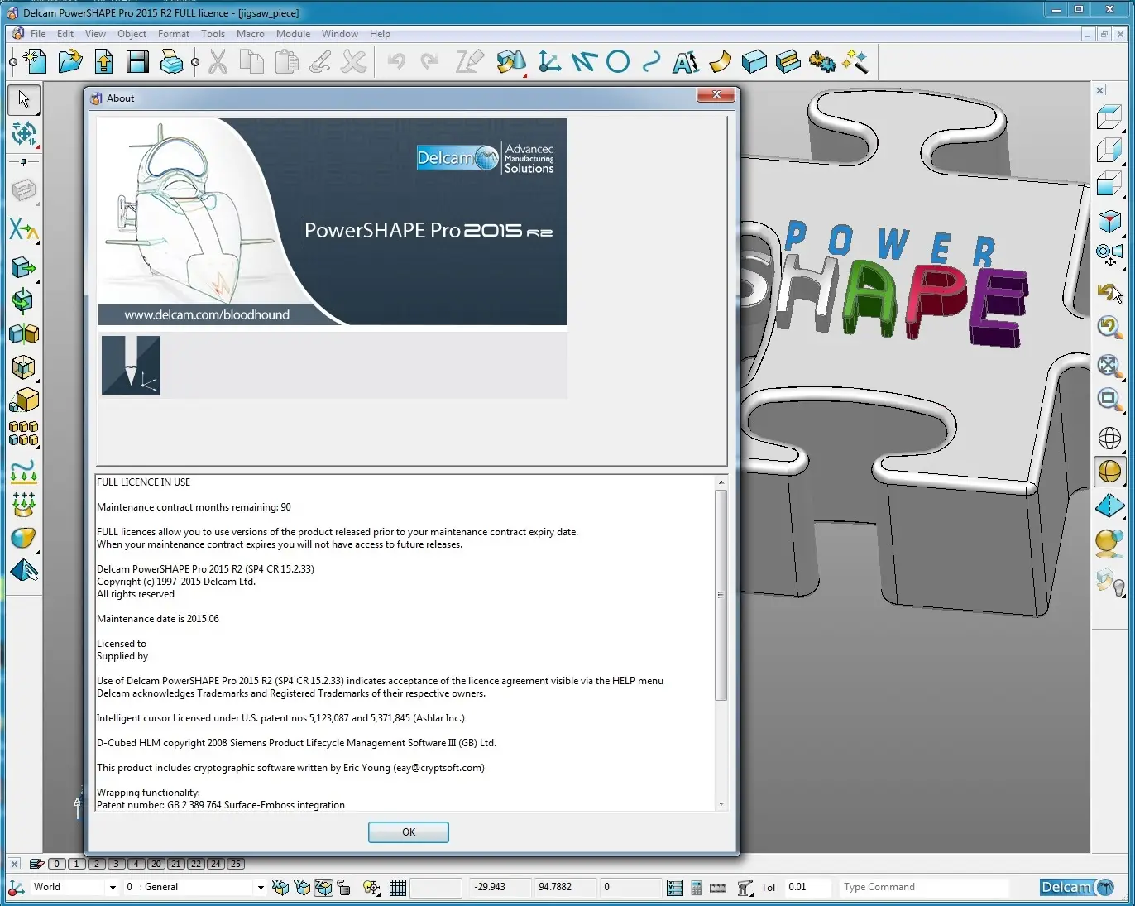Click the Grid display icon in status bar
The height and width of the screenshot is (906, 1135).
click(398, 888)
